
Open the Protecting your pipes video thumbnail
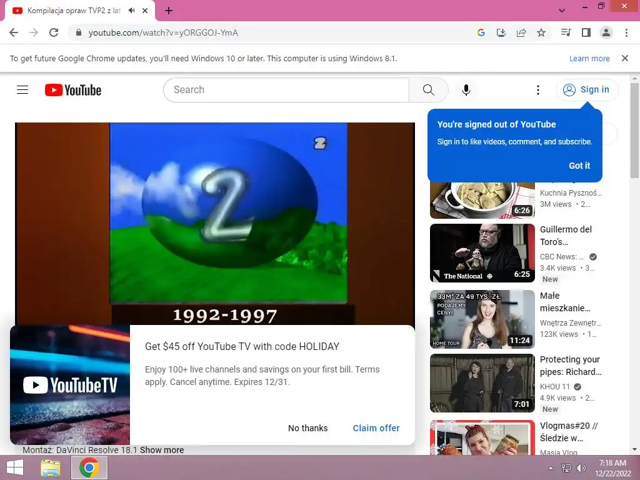(482, 383)
